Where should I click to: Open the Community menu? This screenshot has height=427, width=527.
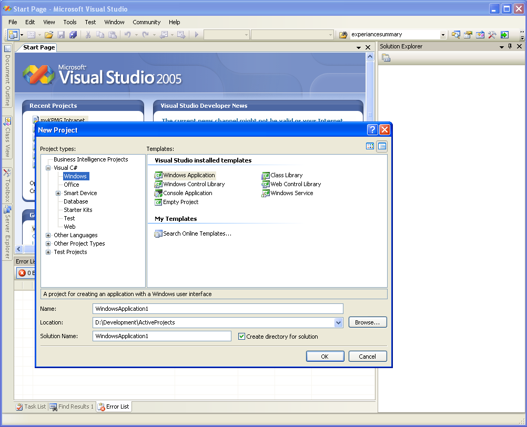click(x=147, y=22)
